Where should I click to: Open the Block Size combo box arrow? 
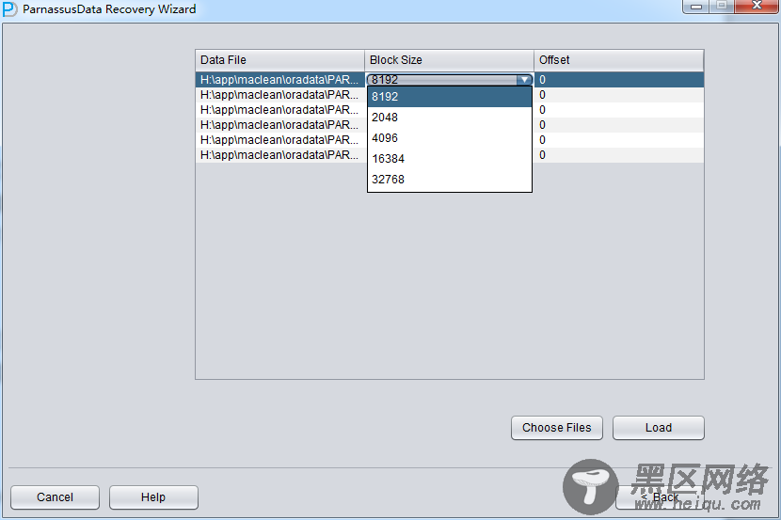(x=524, y=80)
